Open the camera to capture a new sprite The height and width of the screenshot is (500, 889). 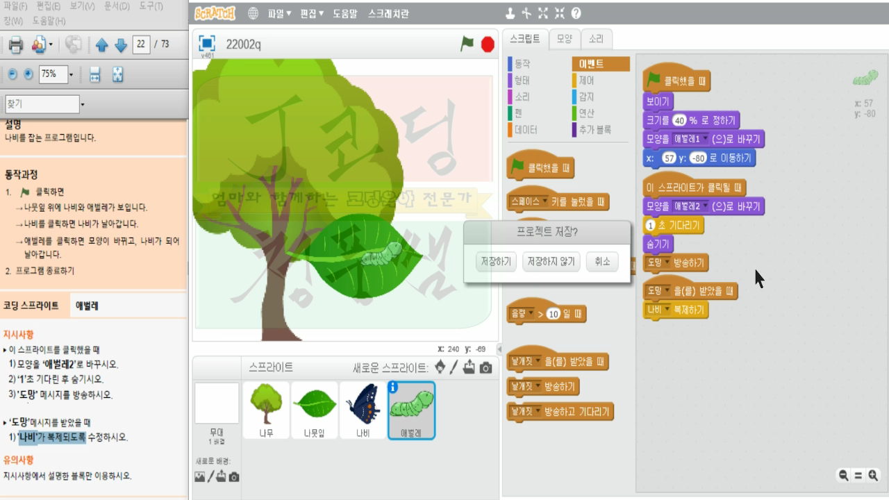(x=486, y=367)
